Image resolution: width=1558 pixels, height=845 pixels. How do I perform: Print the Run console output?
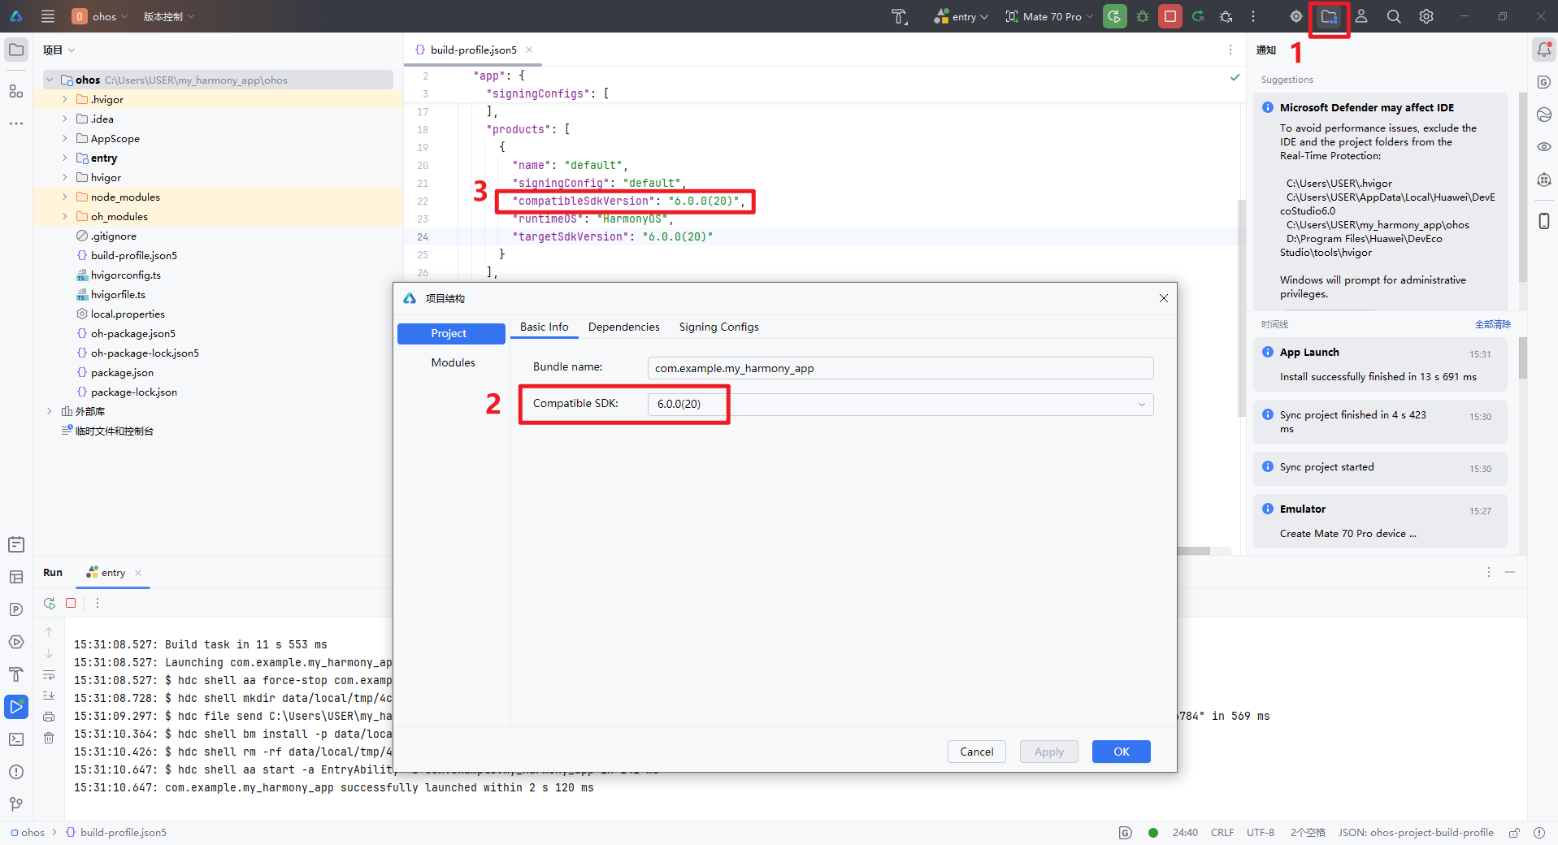(x=49, y=717)
